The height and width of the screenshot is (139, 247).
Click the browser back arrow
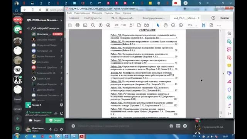pyautogui.click(x=25, y=10)
